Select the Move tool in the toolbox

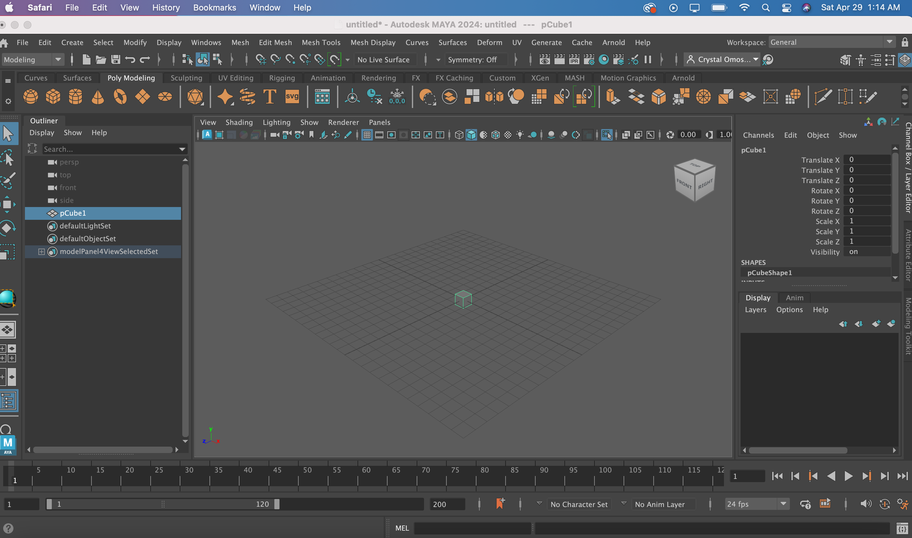pos(8,204)
